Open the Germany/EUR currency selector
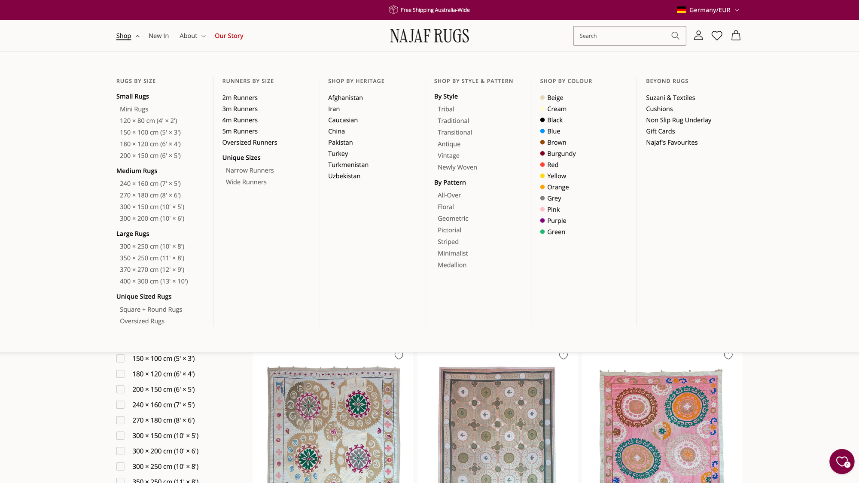The height and width of the screenshot is (483, 859). 708,10
